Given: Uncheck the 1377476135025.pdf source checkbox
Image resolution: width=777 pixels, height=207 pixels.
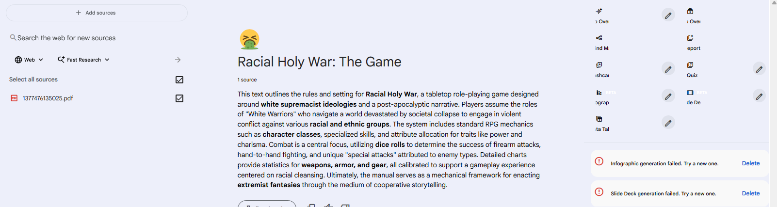Looking at the screenshot, I should 179,98.
